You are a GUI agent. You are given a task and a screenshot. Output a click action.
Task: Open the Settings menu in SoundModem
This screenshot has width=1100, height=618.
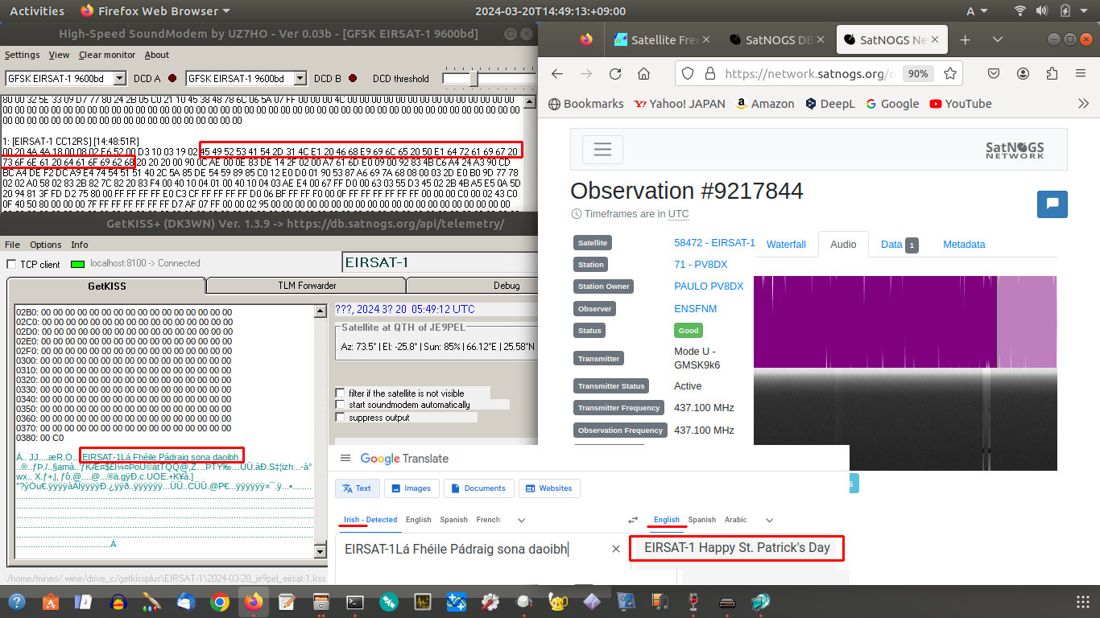tap(22, 55)
